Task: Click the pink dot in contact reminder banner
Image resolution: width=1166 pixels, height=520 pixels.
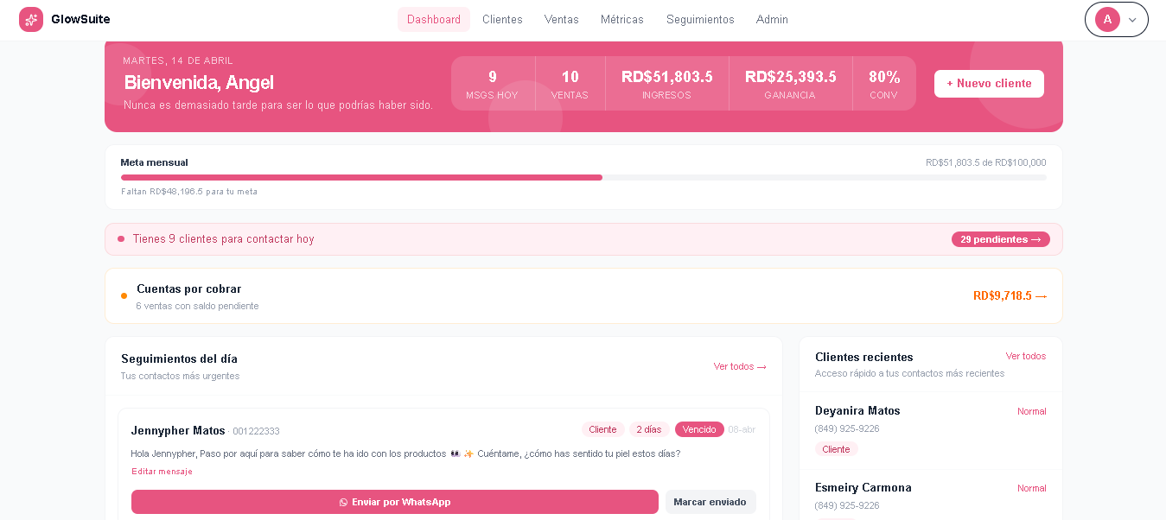Action: [x=121, y=239]
